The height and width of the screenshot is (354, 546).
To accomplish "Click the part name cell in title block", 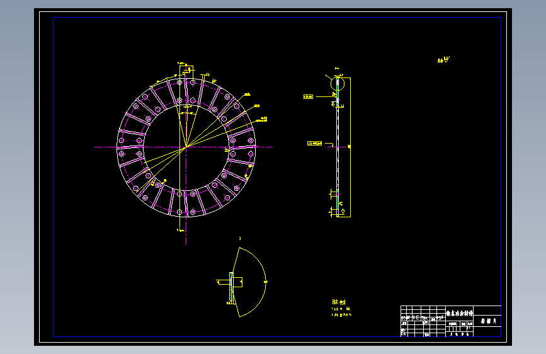I will (x=488, y=321).
